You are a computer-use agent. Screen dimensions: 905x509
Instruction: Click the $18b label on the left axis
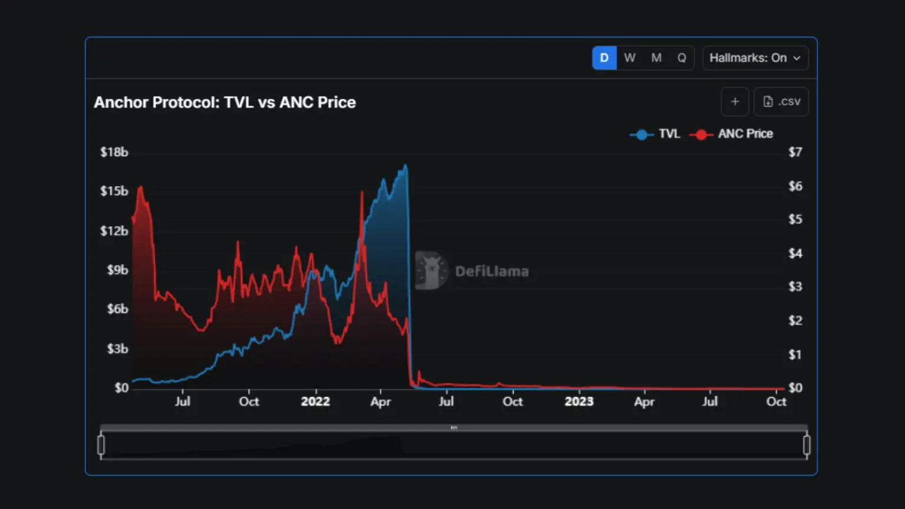pyautogui.click(x=114, y=152)
